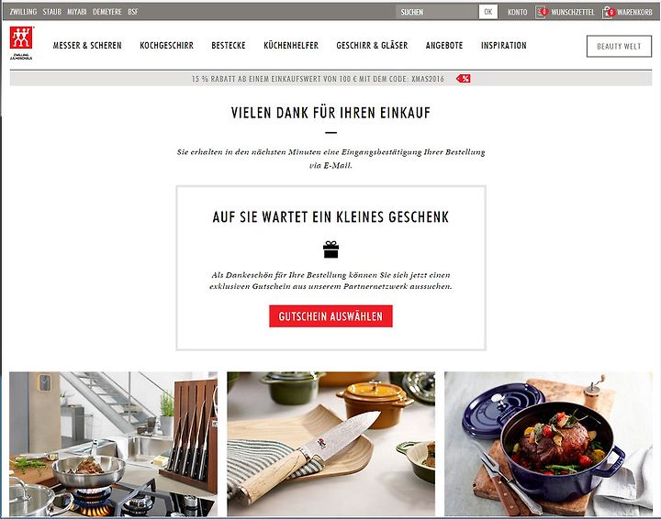Open the Konto account link

517,12
